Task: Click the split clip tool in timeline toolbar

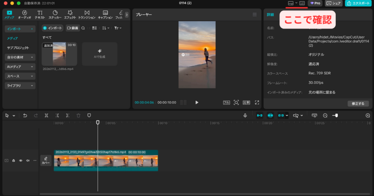Action: 46,115
